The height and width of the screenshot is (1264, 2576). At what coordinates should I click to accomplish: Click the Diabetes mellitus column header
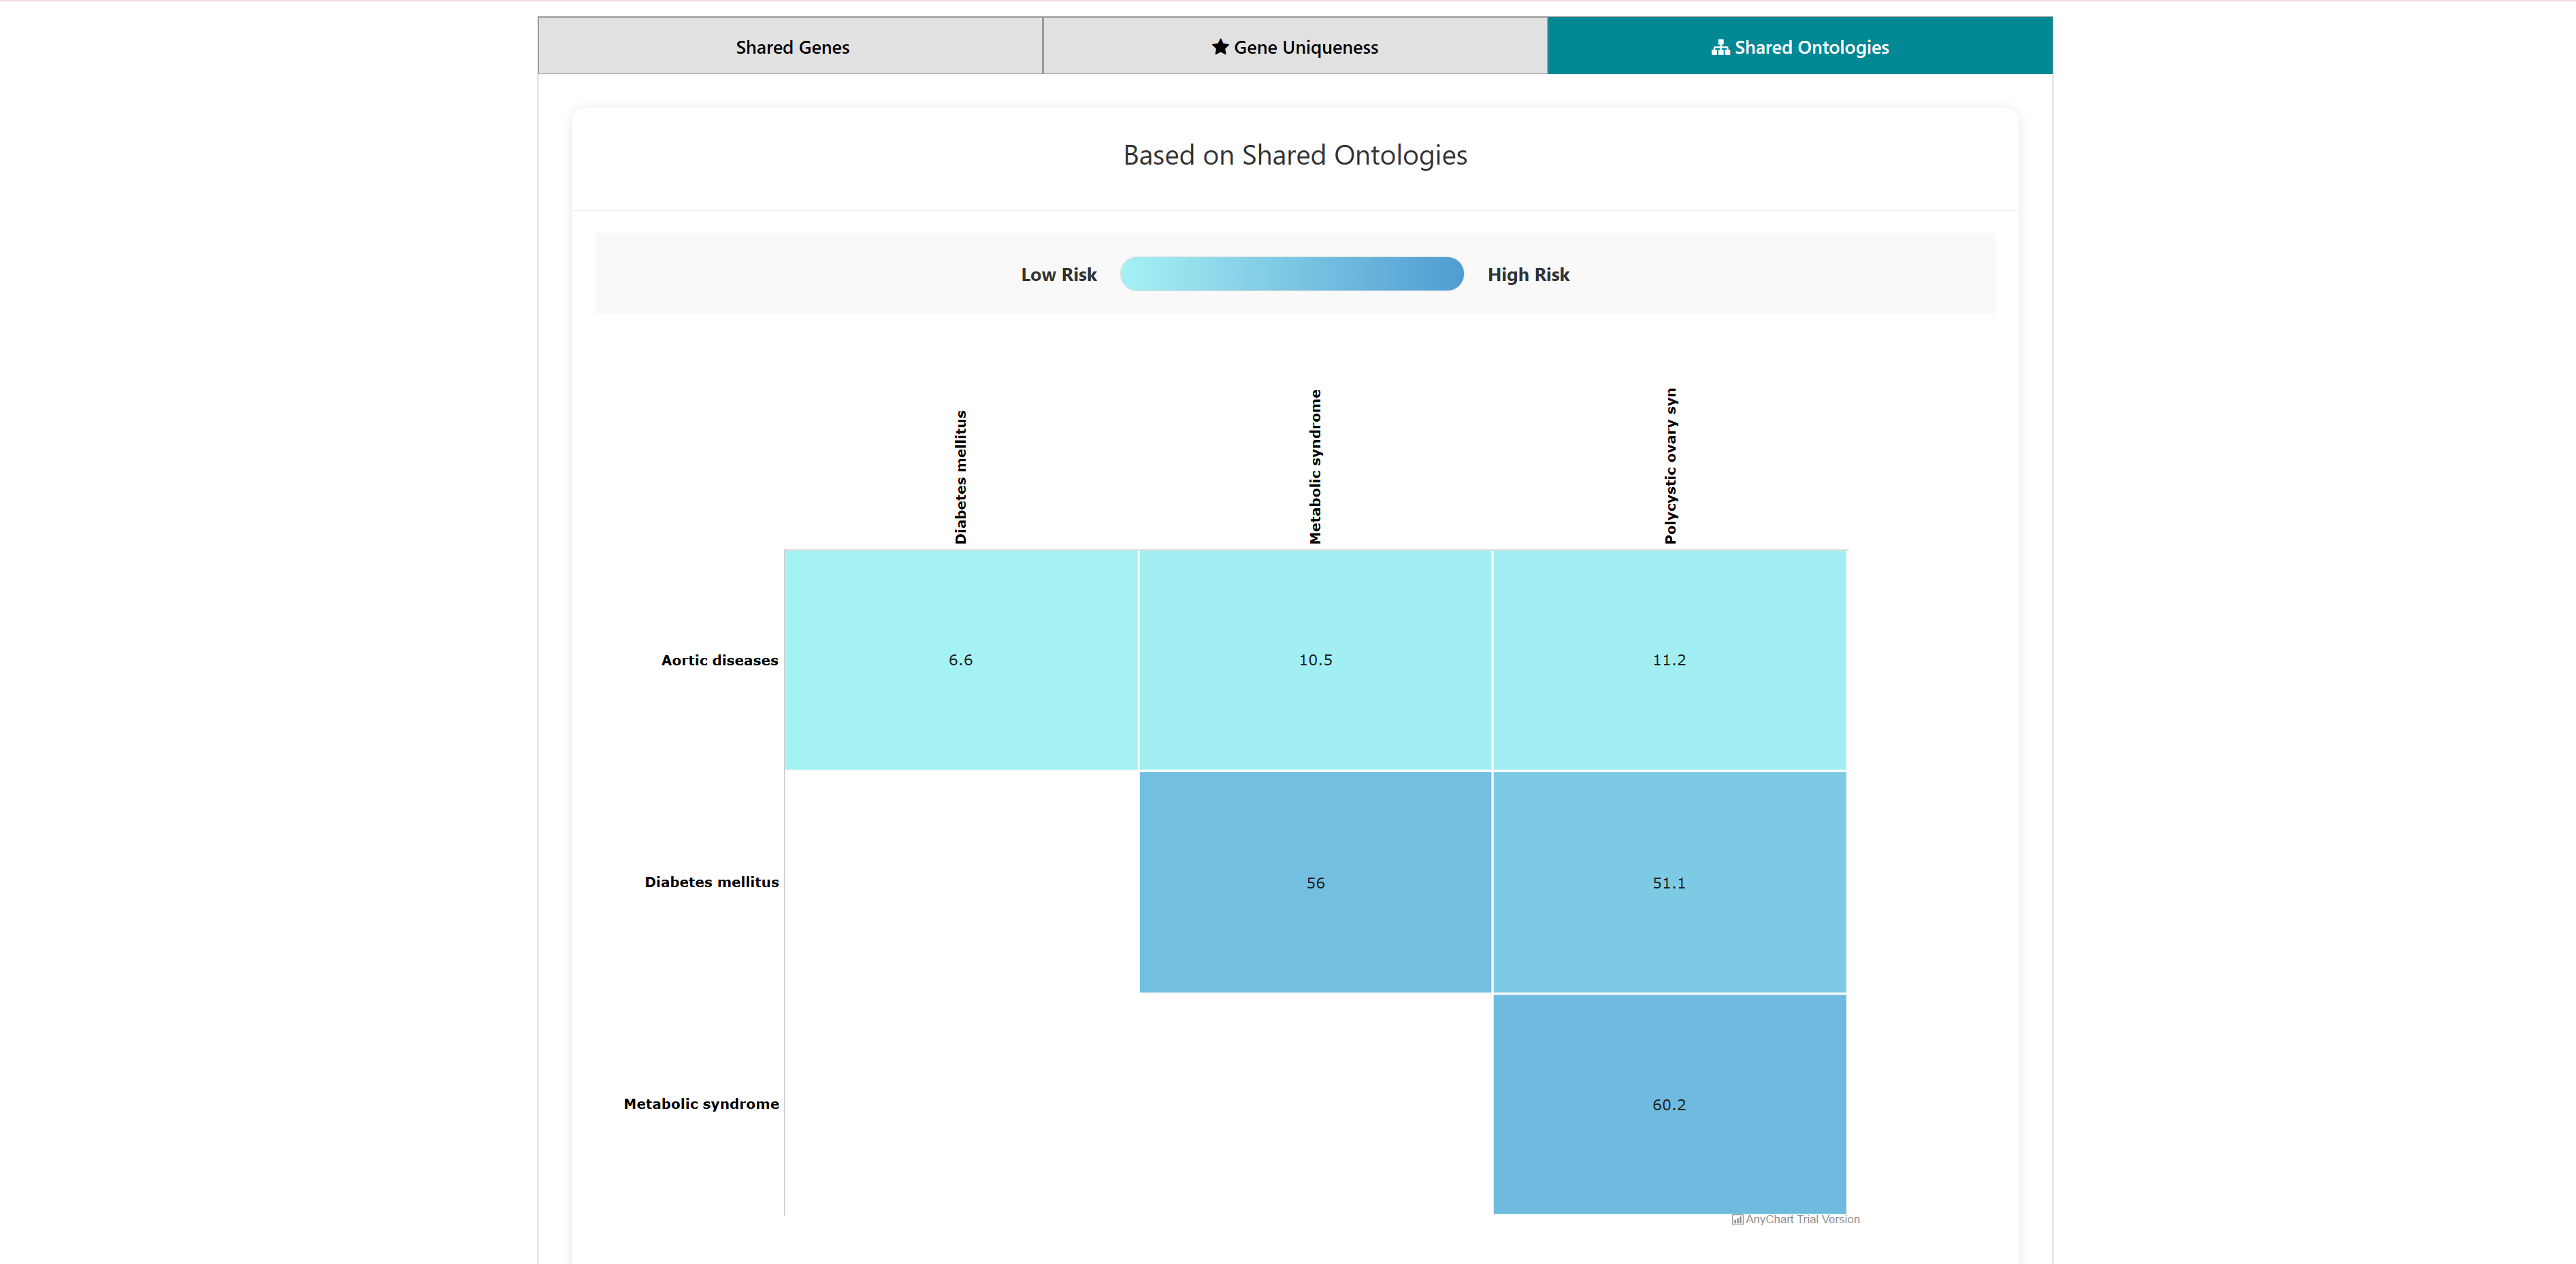pyautogui.click(x=960, y=477)
